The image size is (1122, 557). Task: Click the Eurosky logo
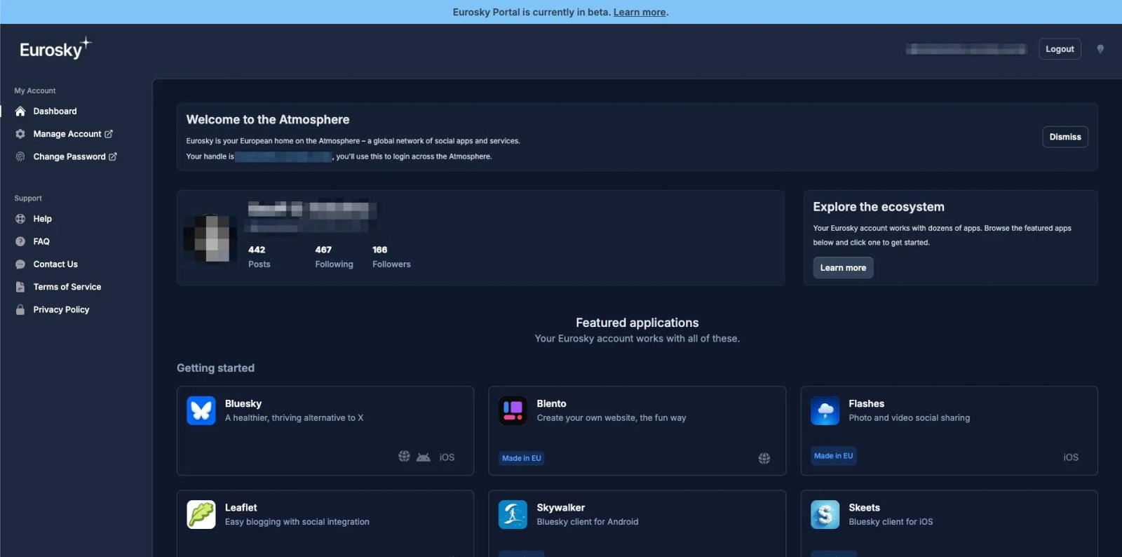[x=55, y=49]
